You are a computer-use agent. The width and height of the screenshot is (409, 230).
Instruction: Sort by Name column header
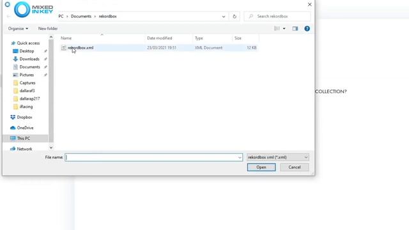tap(66, 38)
